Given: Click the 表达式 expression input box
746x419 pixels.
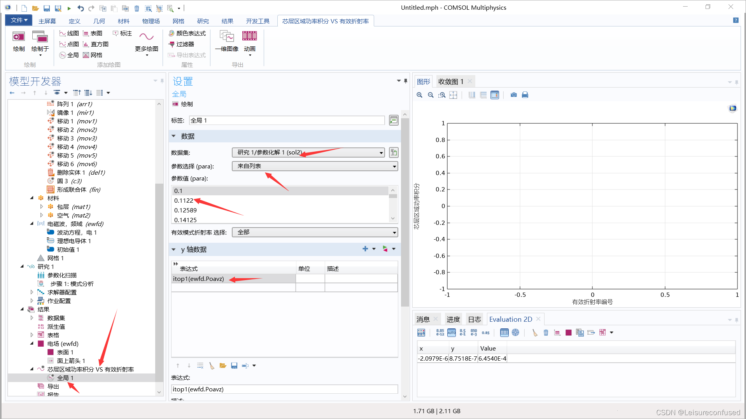Looking at the screenshot, I should (x=284, y=389).
